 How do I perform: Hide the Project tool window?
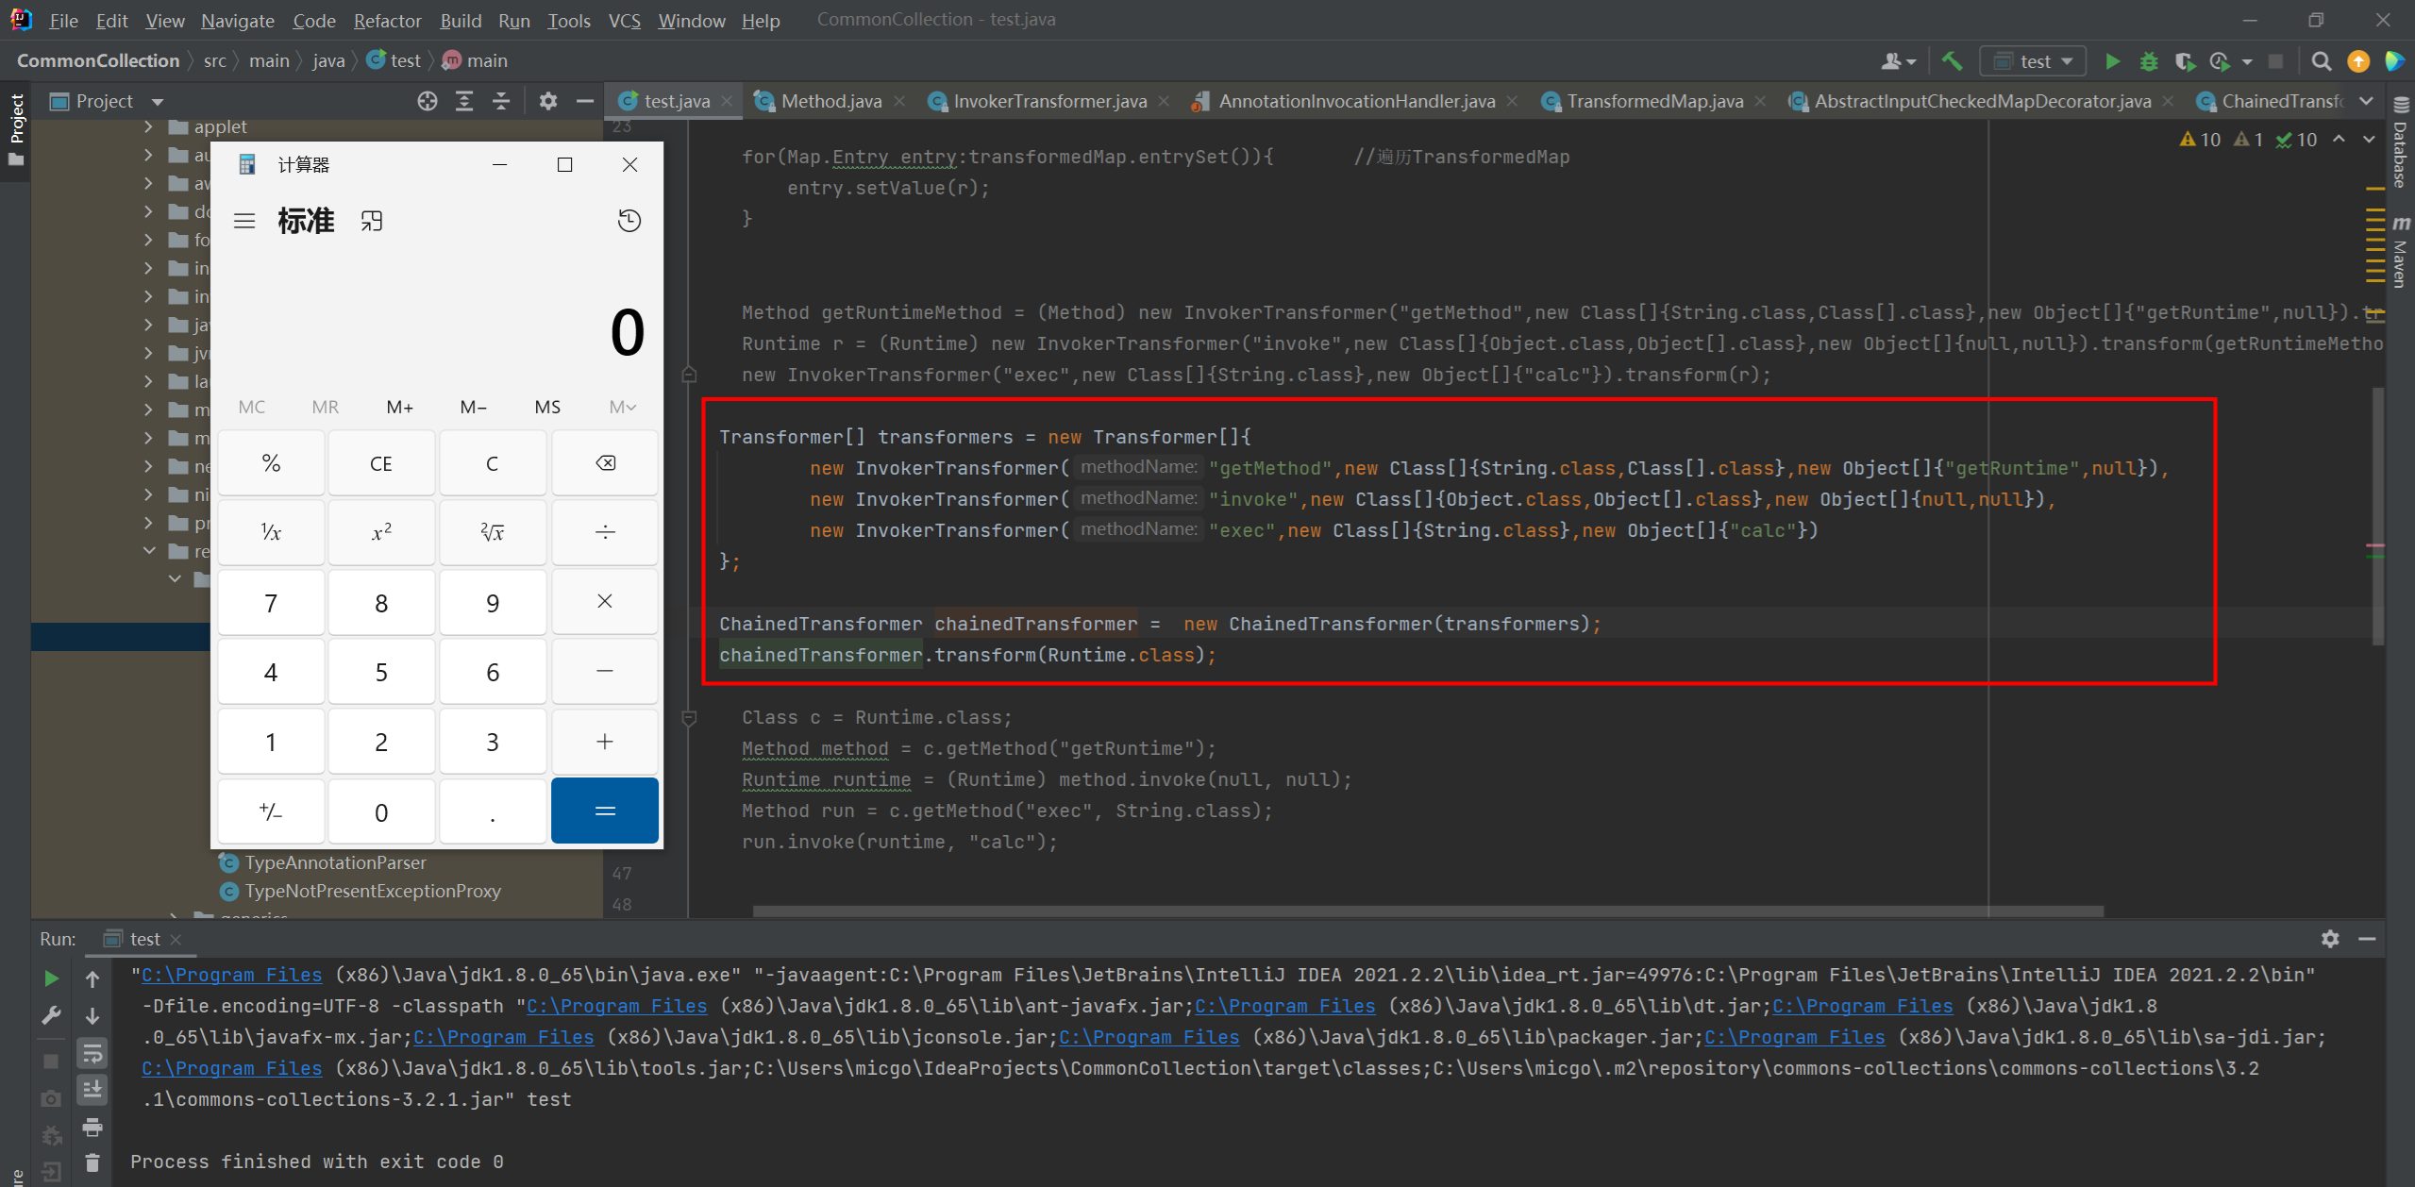pyautogui.click(x=585, y=101)
